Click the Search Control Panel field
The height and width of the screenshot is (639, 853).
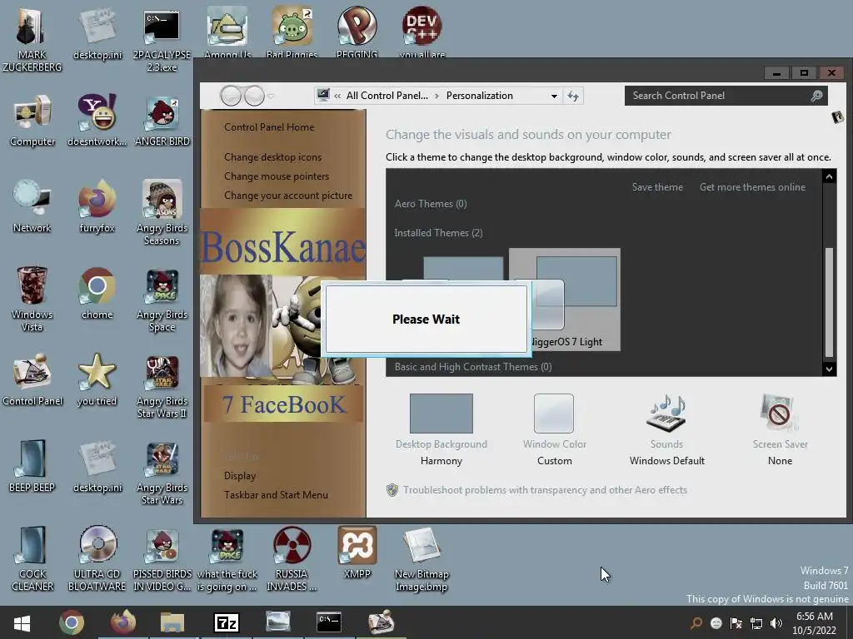click(726, 96)
